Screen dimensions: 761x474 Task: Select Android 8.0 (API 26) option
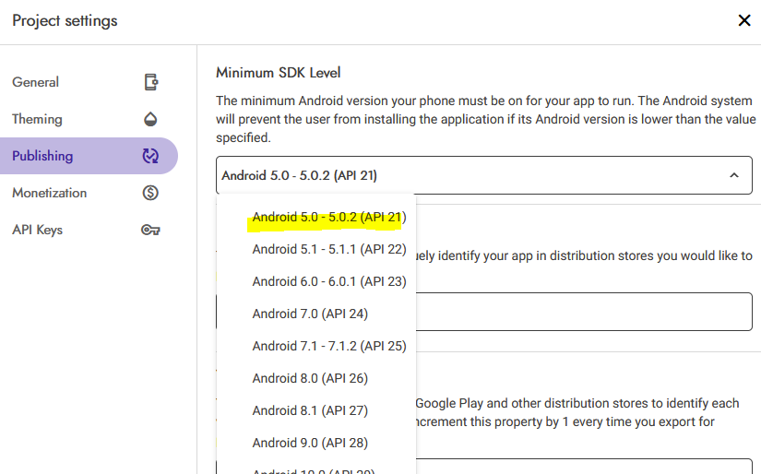pos(310,378)
